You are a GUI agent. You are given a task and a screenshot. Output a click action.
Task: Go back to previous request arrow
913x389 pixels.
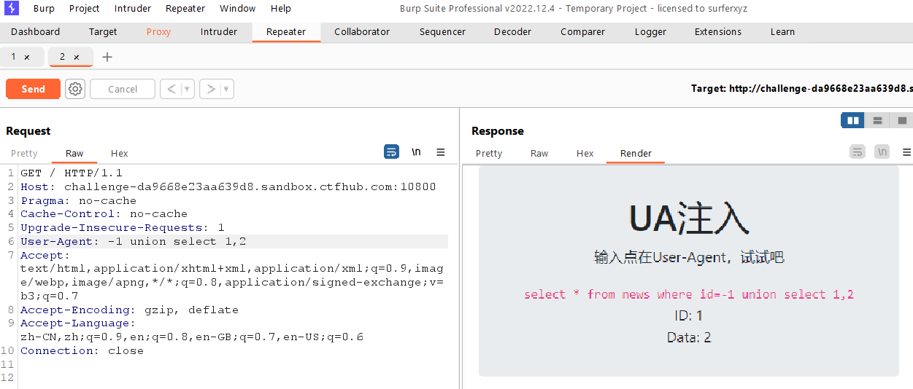point(171,89)
